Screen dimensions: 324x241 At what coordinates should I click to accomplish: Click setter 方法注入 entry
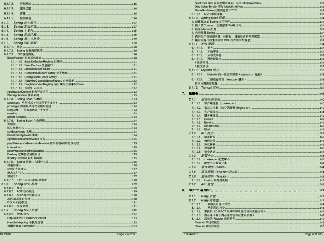click(72, 169)
